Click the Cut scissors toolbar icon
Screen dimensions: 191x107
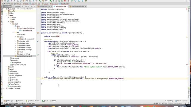tap(18, 1)
